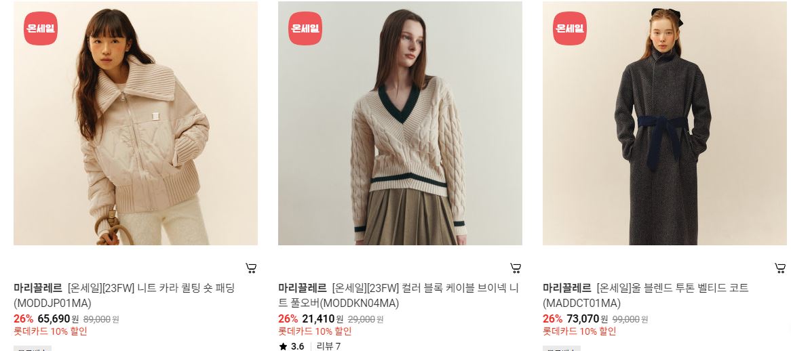The height and width of the screenshot is (351, 791).
Task: Click 마리끌레르 brand name on padding item
Action: pyautogui.click(x=38, y=289)
